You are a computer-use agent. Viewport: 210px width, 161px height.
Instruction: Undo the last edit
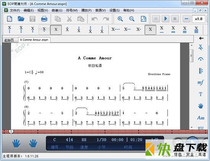coord(95,19)
